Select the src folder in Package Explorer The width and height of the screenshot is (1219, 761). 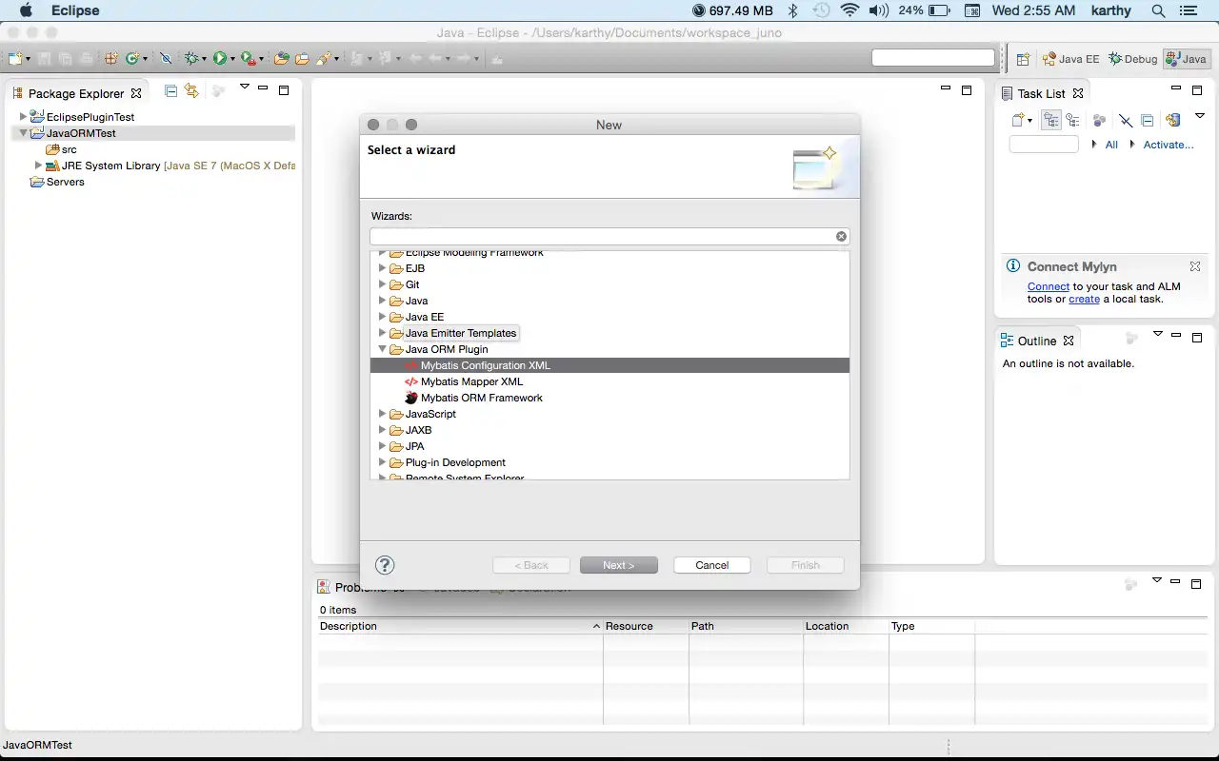pyautogui.click(x=61, y=149)
